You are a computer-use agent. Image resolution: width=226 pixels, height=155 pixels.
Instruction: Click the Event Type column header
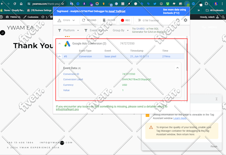[x=85, y=51]
